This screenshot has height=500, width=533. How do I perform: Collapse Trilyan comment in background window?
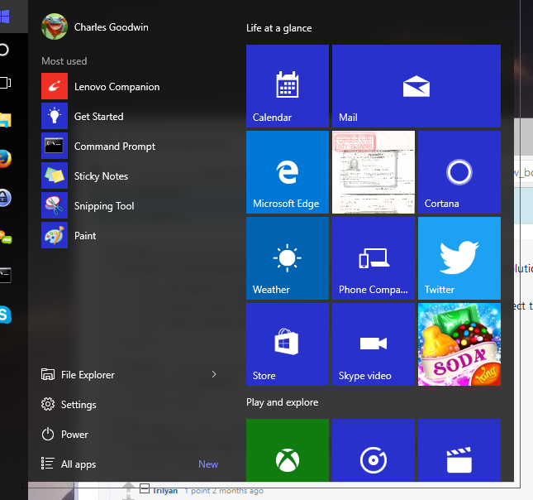click(x=145, y=488)
